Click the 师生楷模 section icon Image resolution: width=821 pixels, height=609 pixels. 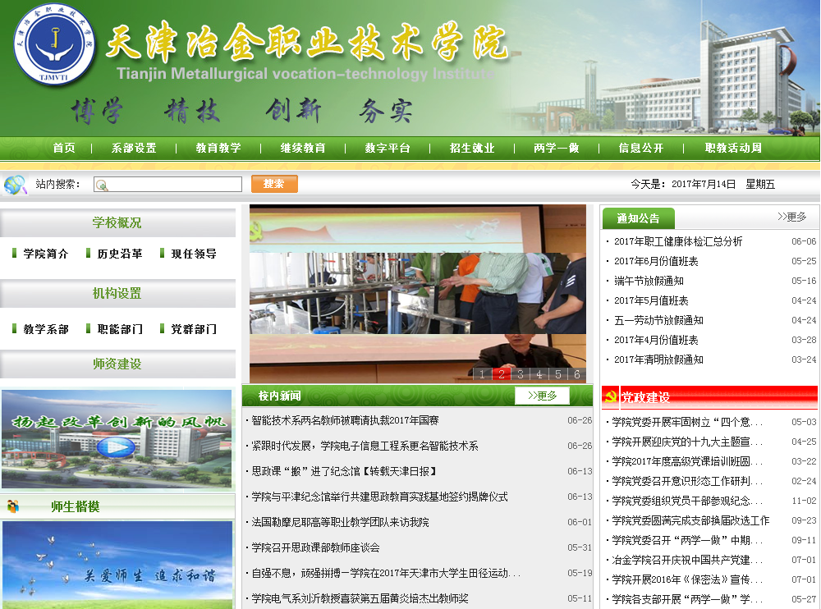tap(13, 506)
